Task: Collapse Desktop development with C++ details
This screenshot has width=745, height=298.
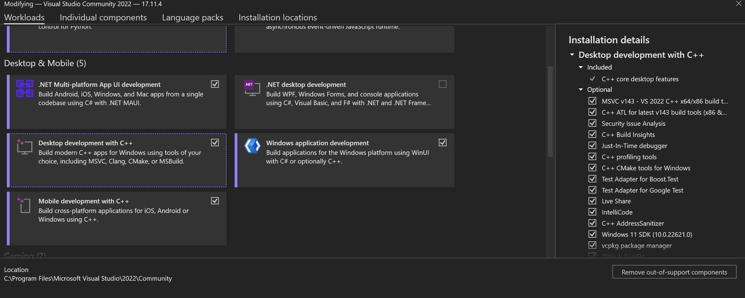Action: pyautogui.click(x=572, y=55)
